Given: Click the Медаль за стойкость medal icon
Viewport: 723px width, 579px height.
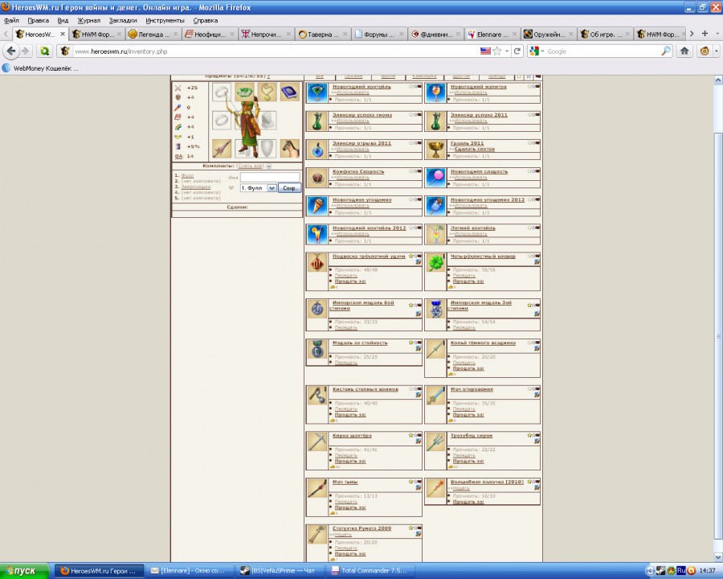Looking at the screenshot, I should click(317, 350).
